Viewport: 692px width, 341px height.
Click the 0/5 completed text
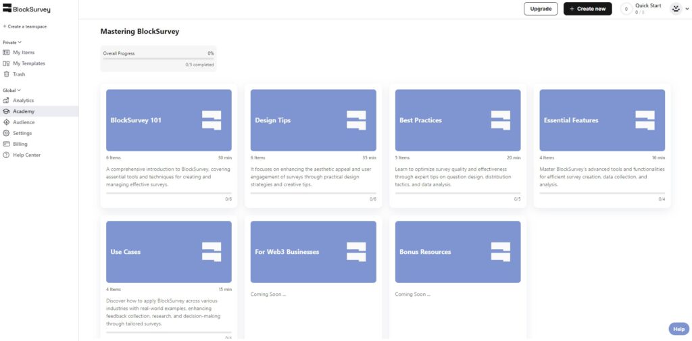point(199,65)
